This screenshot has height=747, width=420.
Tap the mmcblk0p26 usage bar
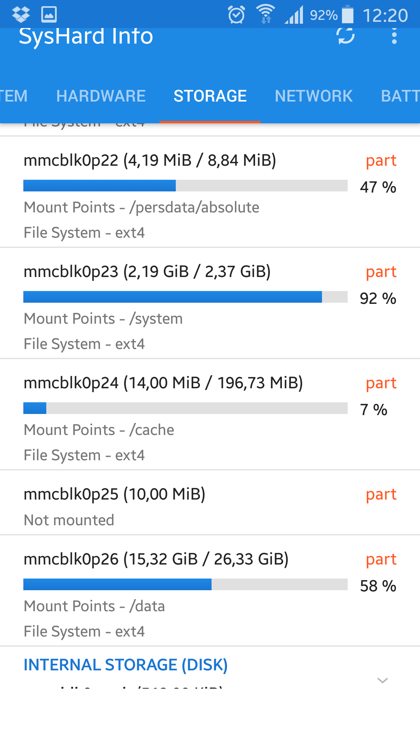pyautogui.click(x=185, y=584)
